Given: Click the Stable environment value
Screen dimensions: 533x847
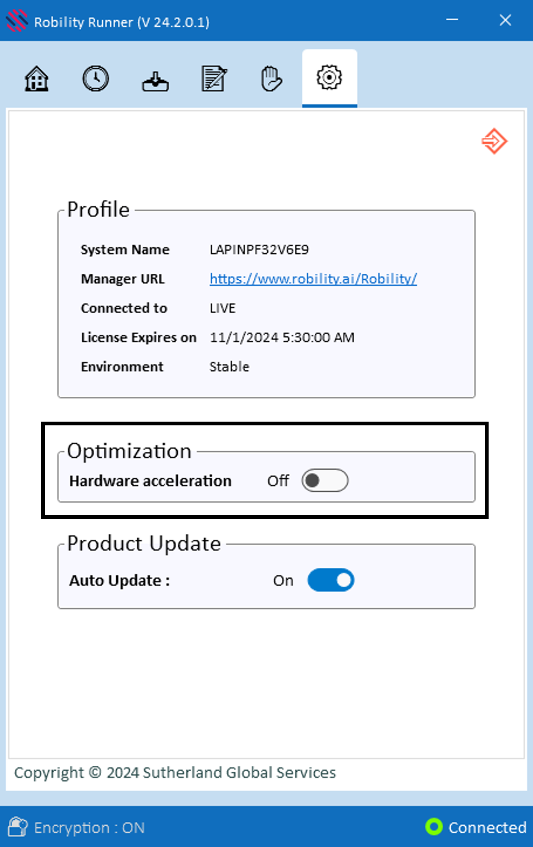Looking at the screenshot, I should click(229, 367).
